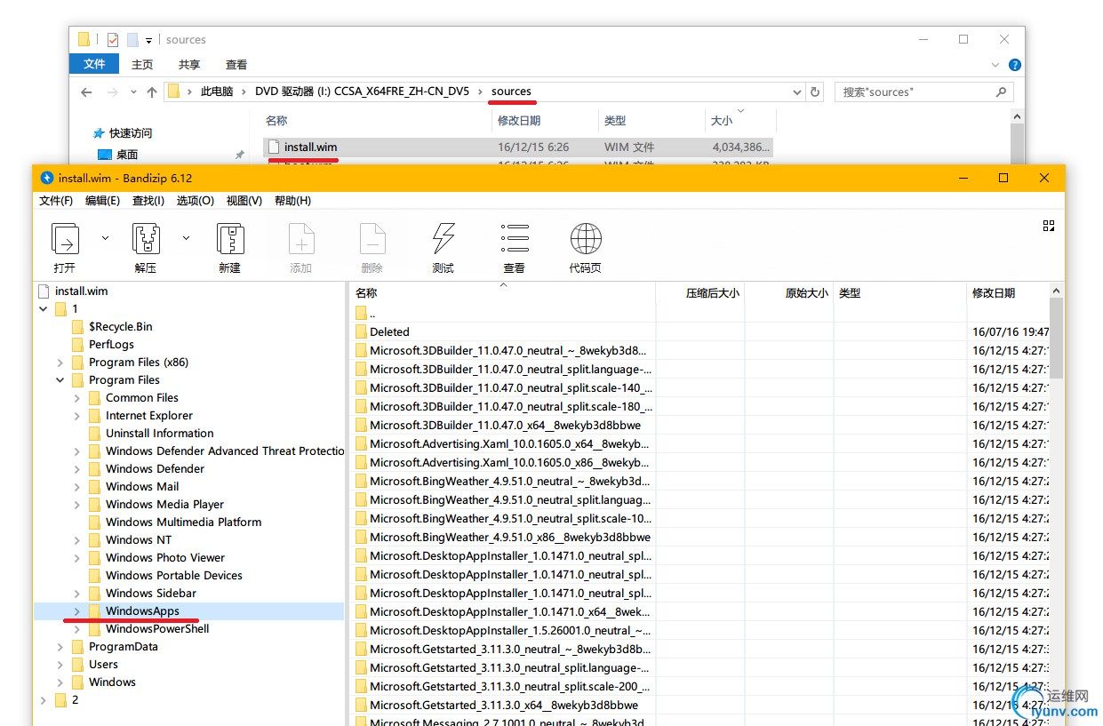
Task: Click the up-folder arrow in sources window
Action: click(152, 92)
